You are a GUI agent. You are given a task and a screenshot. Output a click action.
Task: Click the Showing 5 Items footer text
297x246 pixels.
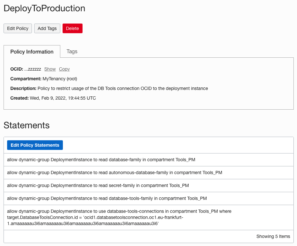click(273, 236)
